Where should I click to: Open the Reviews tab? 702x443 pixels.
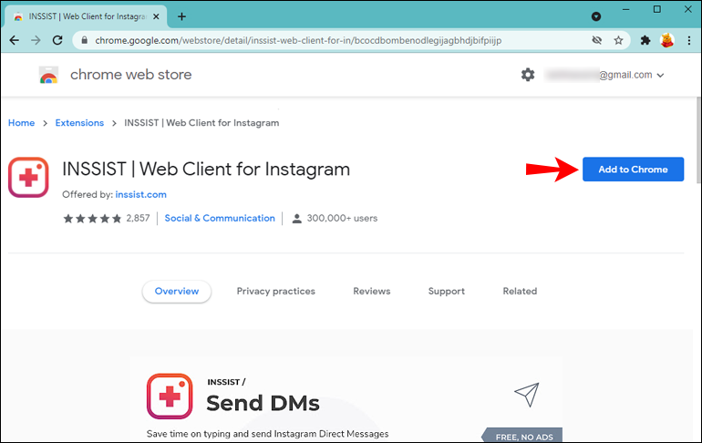[x=372, y=292]
